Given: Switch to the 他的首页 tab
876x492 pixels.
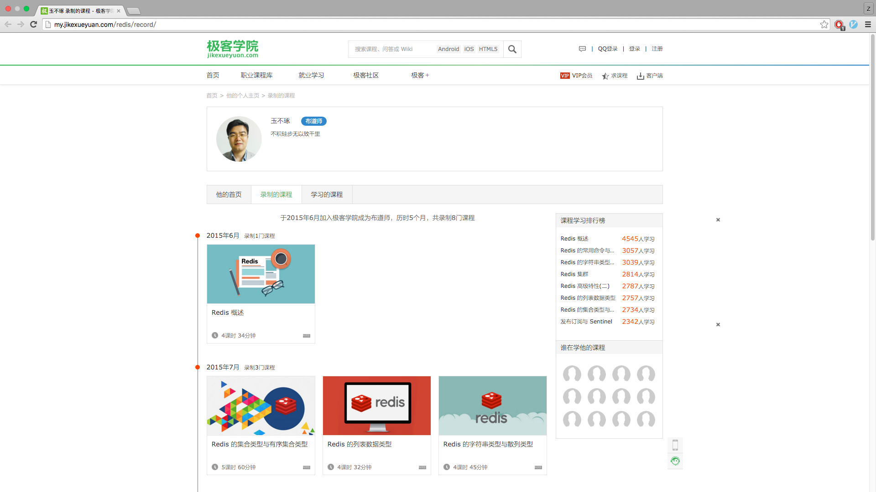Looking at the screenshot, I should tap(229, 195).
